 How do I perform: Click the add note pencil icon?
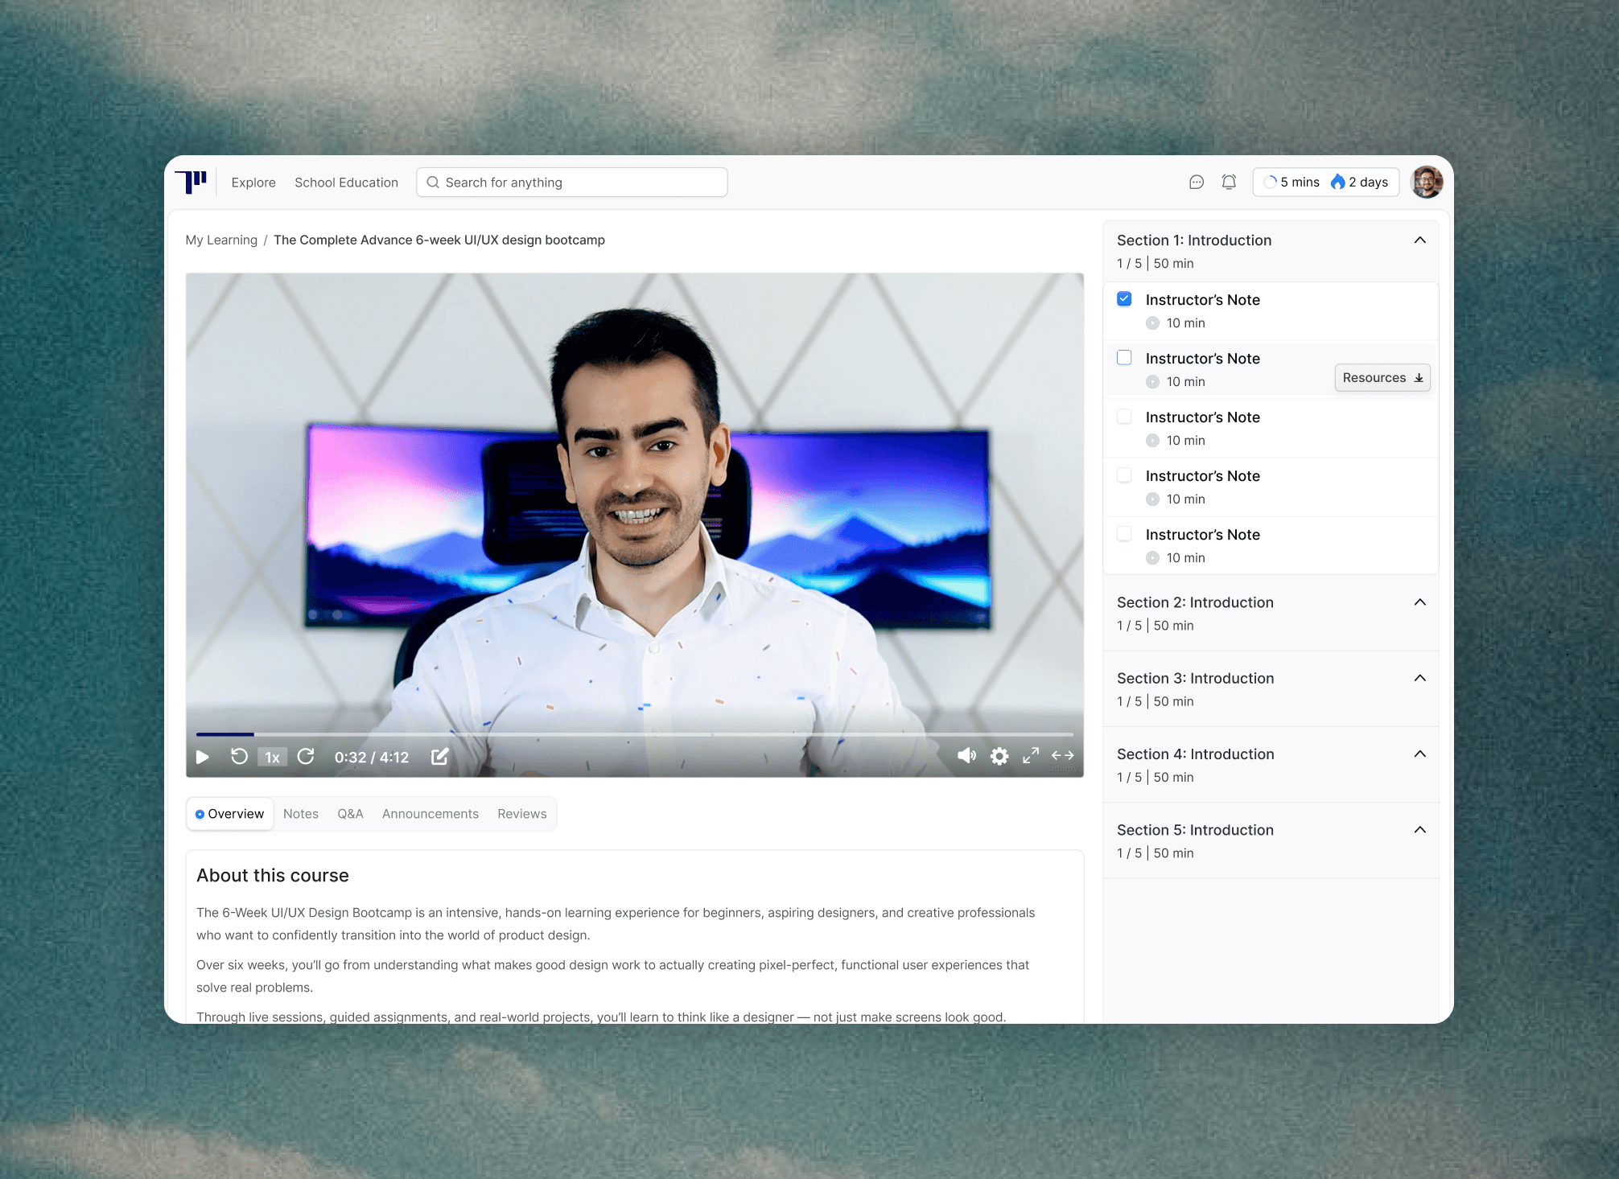[x=439, y=757]
